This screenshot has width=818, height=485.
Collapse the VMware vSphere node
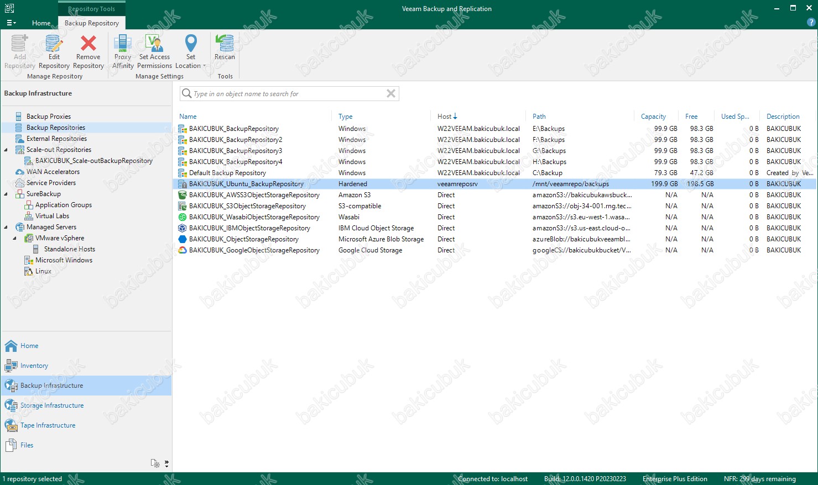(15, 238)
